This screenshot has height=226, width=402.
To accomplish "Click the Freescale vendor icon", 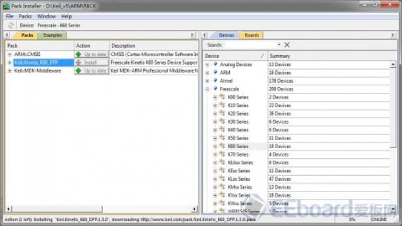I will point(215,89).
